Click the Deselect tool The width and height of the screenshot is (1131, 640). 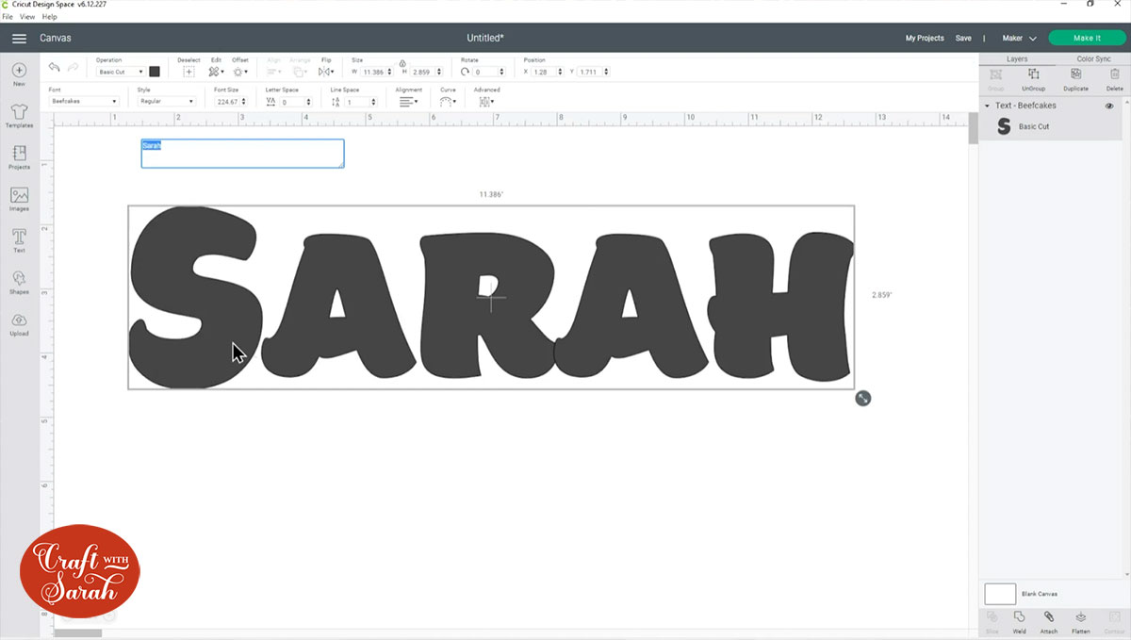pyautogui.click(x=188, y=72)
